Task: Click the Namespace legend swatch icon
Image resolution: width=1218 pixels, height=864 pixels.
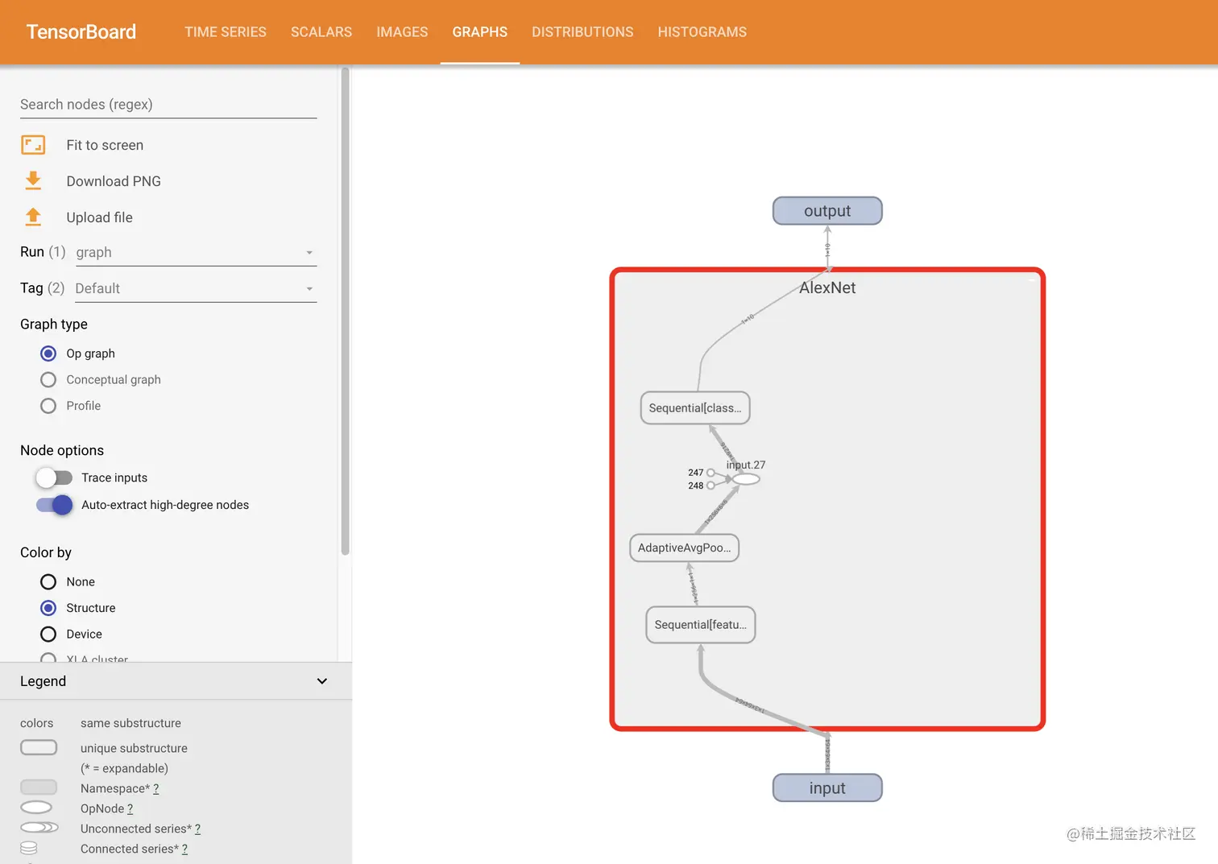Action: tap(39, 788)
